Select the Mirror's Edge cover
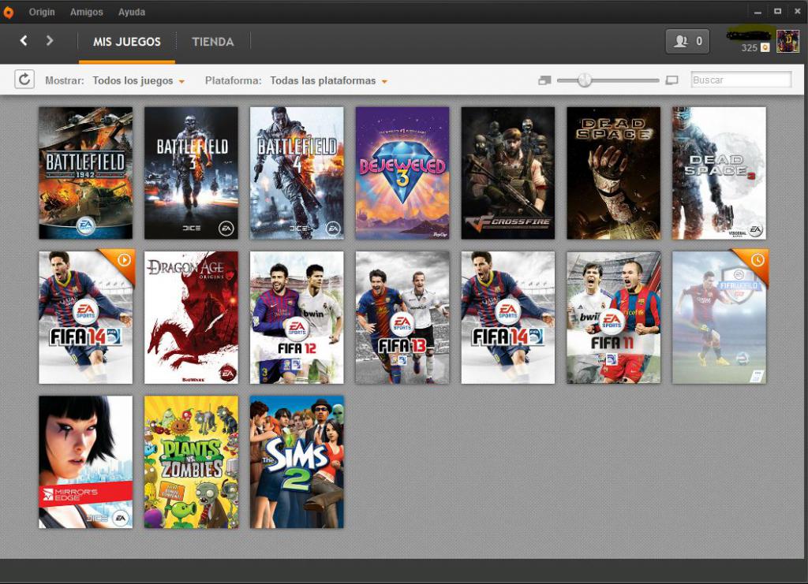This screenshot has width=808, height=584. [x=85, y=462]
